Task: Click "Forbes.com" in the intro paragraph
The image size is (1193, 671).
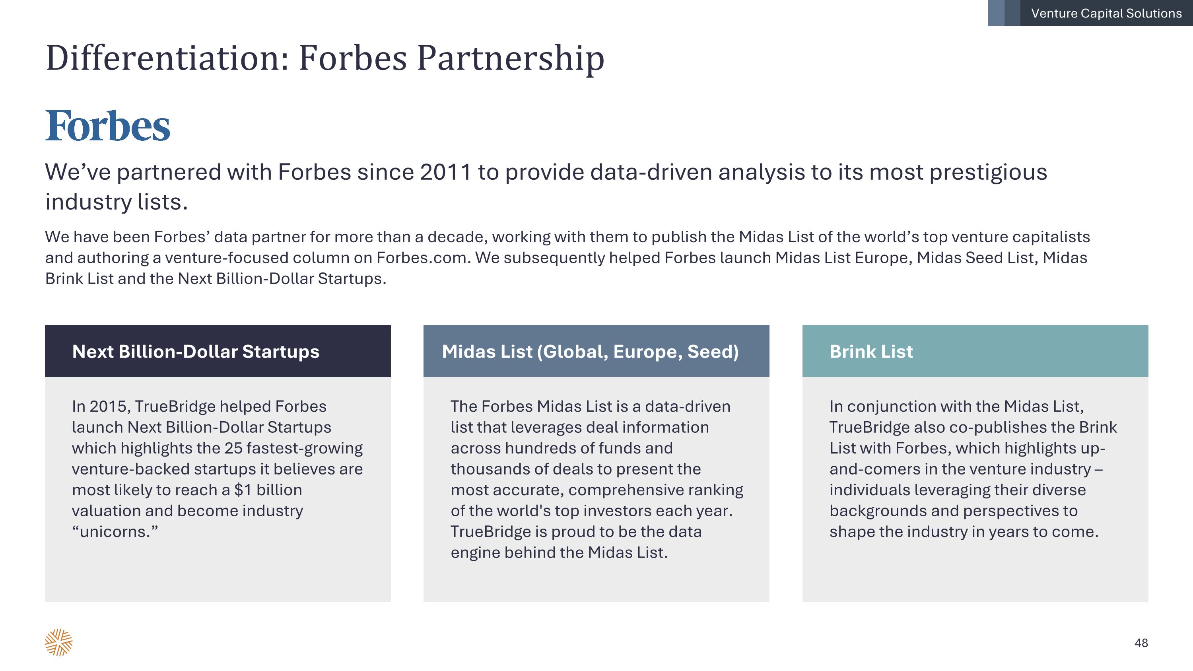Action: click(423, 258)
